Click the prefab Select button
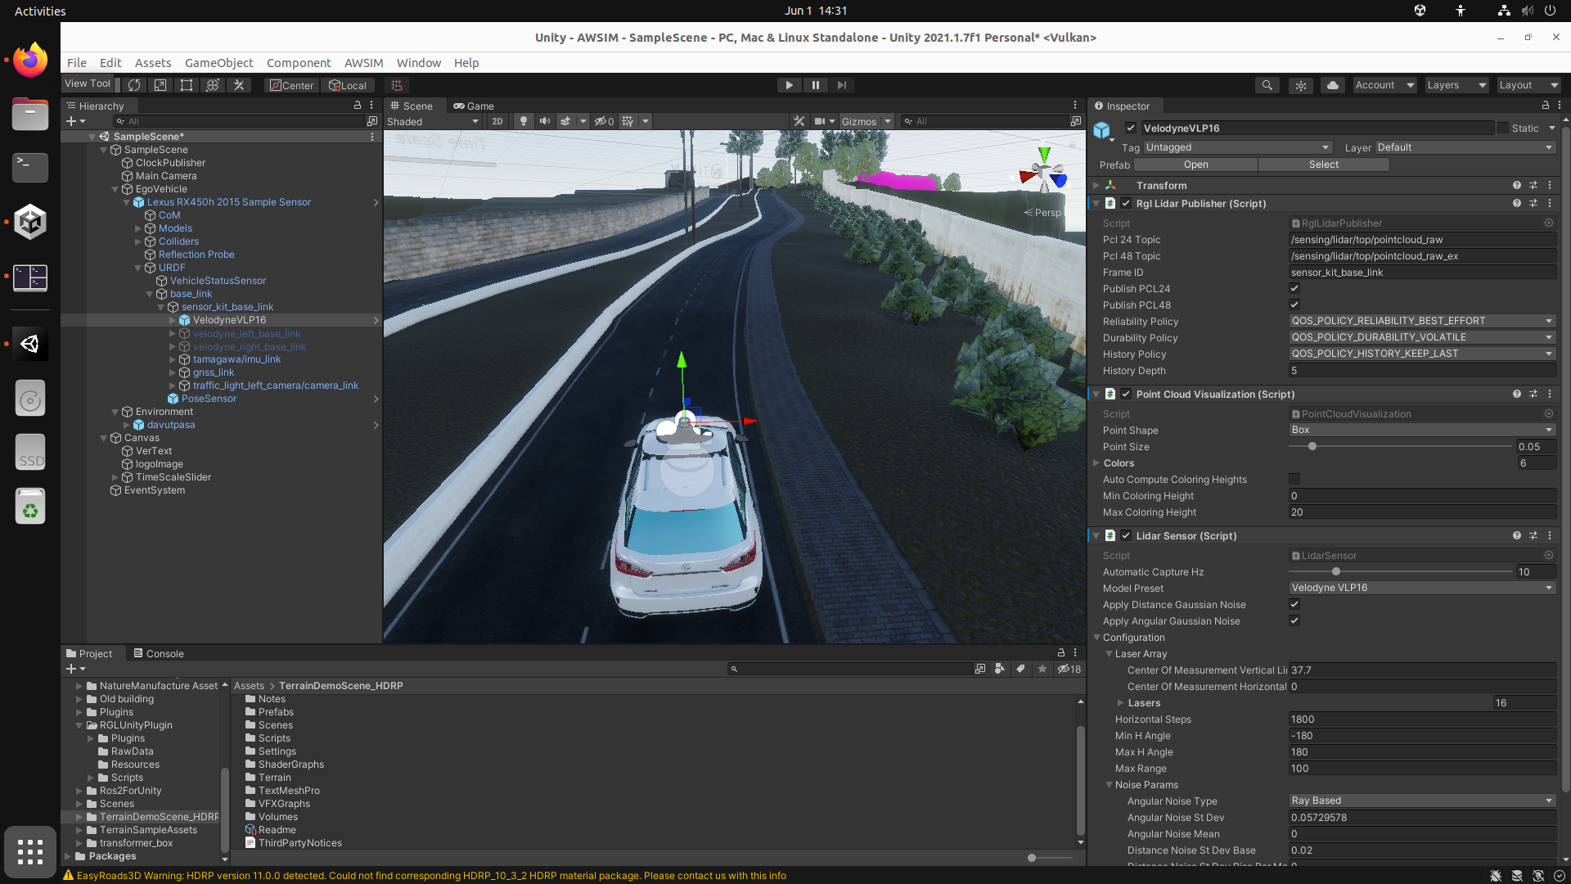Viewport: 1571px width, 884px height. (x=1323, y=165)
